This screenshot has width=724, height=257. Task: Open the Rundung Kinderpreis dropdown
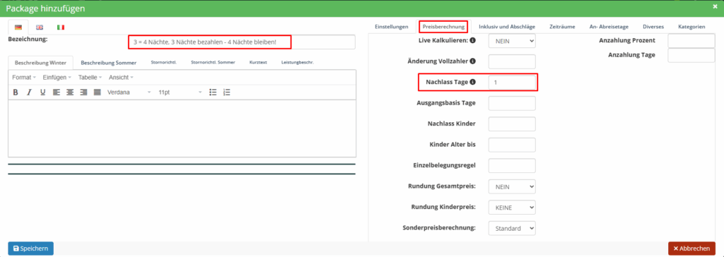[x=512, y=207]
